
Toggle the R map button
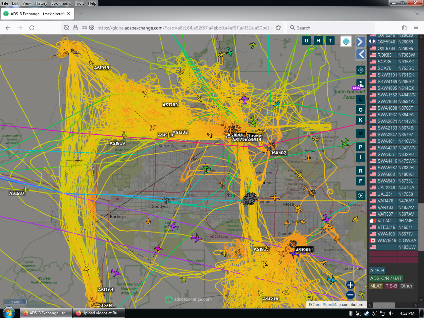point(361,171)
